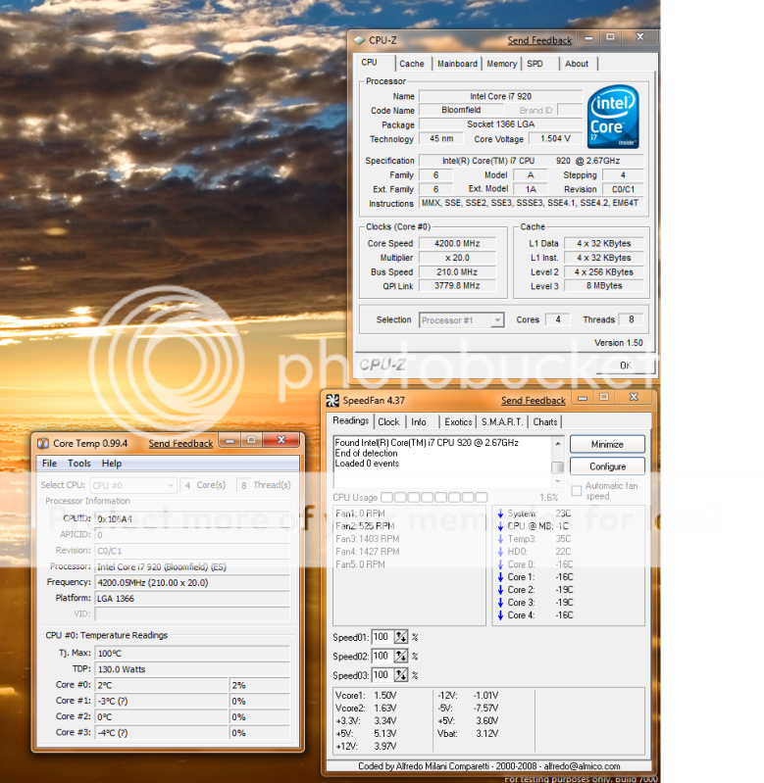The width and height of the screenshot is (764, 783).
Task: Open the Tools menu in Core Temp
Action: pos(79,464)
